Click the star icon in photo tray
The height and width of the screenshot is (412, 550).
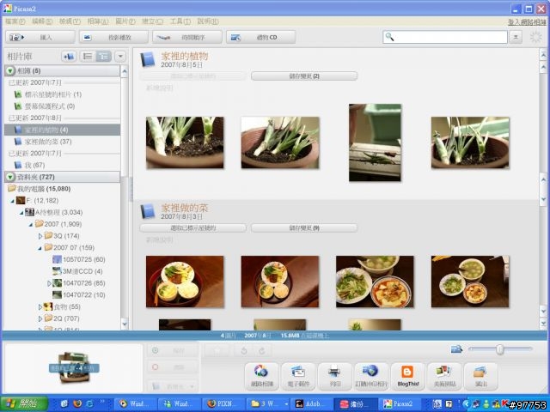click(x=217, y=351)
